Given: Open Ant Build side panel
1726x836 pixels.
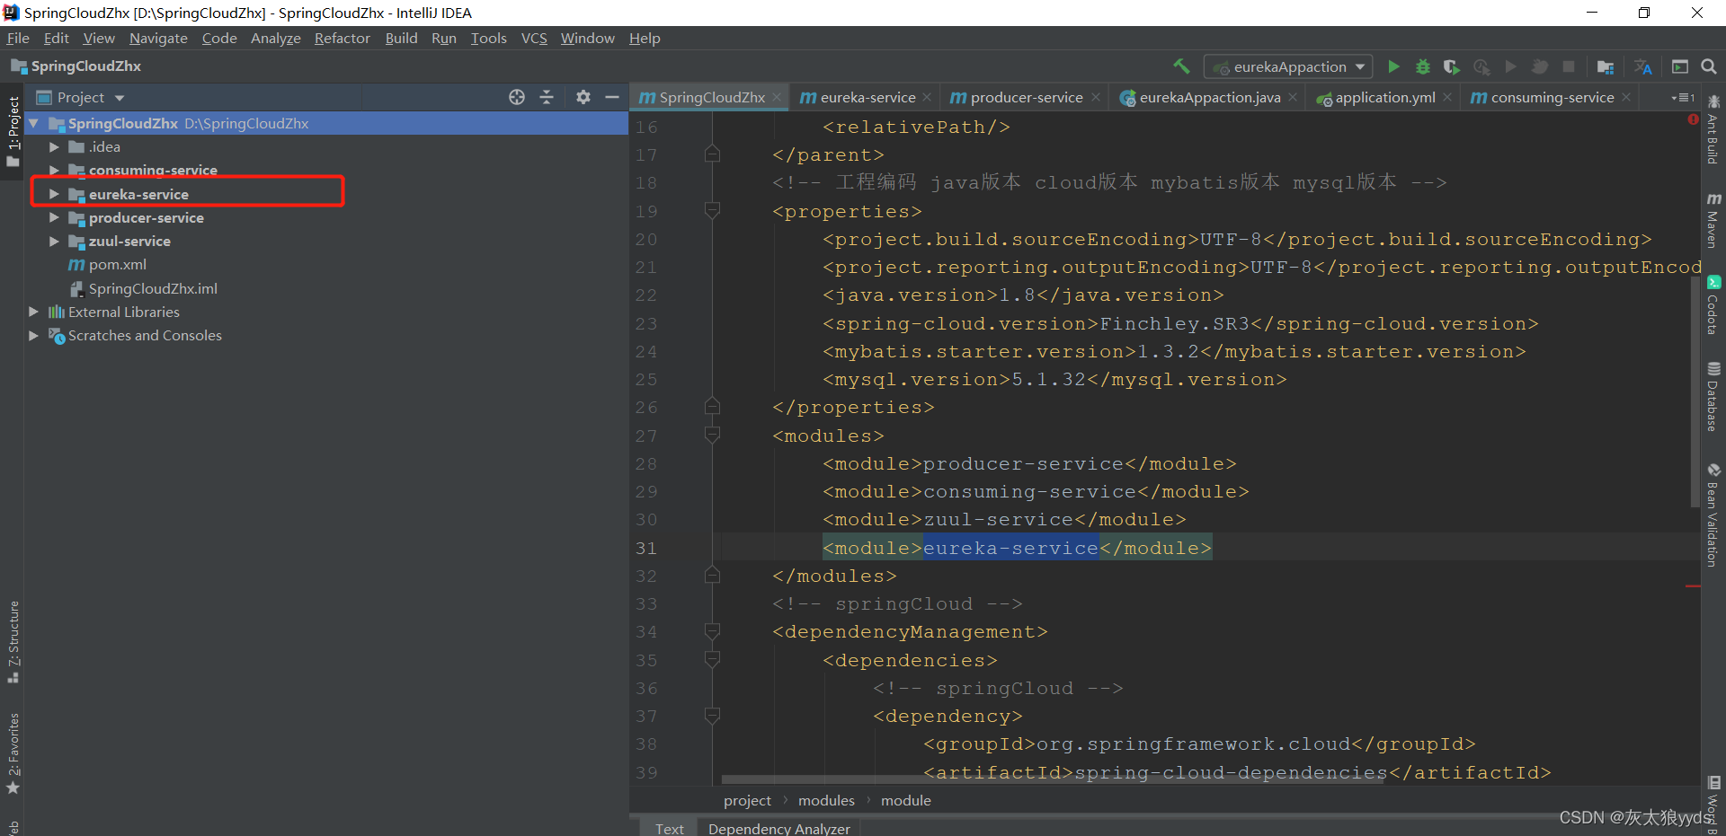Looking at the screenshot, I should click(1713, 130).
